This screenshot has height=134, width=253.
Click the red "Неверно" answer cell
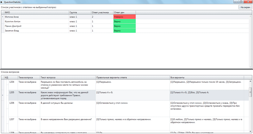(124, 16)
